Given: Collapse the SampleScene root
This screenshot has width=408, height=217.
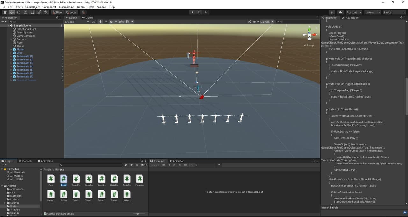Looking at the screenshot, I should tap(9, 25).
